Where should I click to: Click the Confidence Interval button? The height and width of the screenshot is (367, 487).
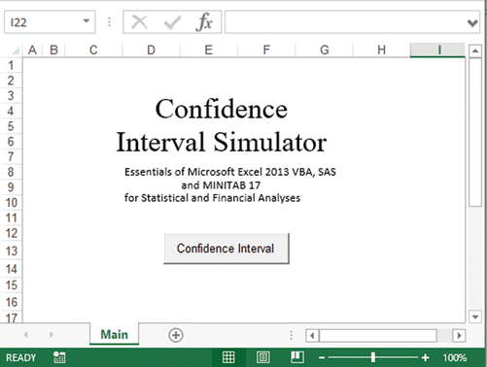(226, 249)
